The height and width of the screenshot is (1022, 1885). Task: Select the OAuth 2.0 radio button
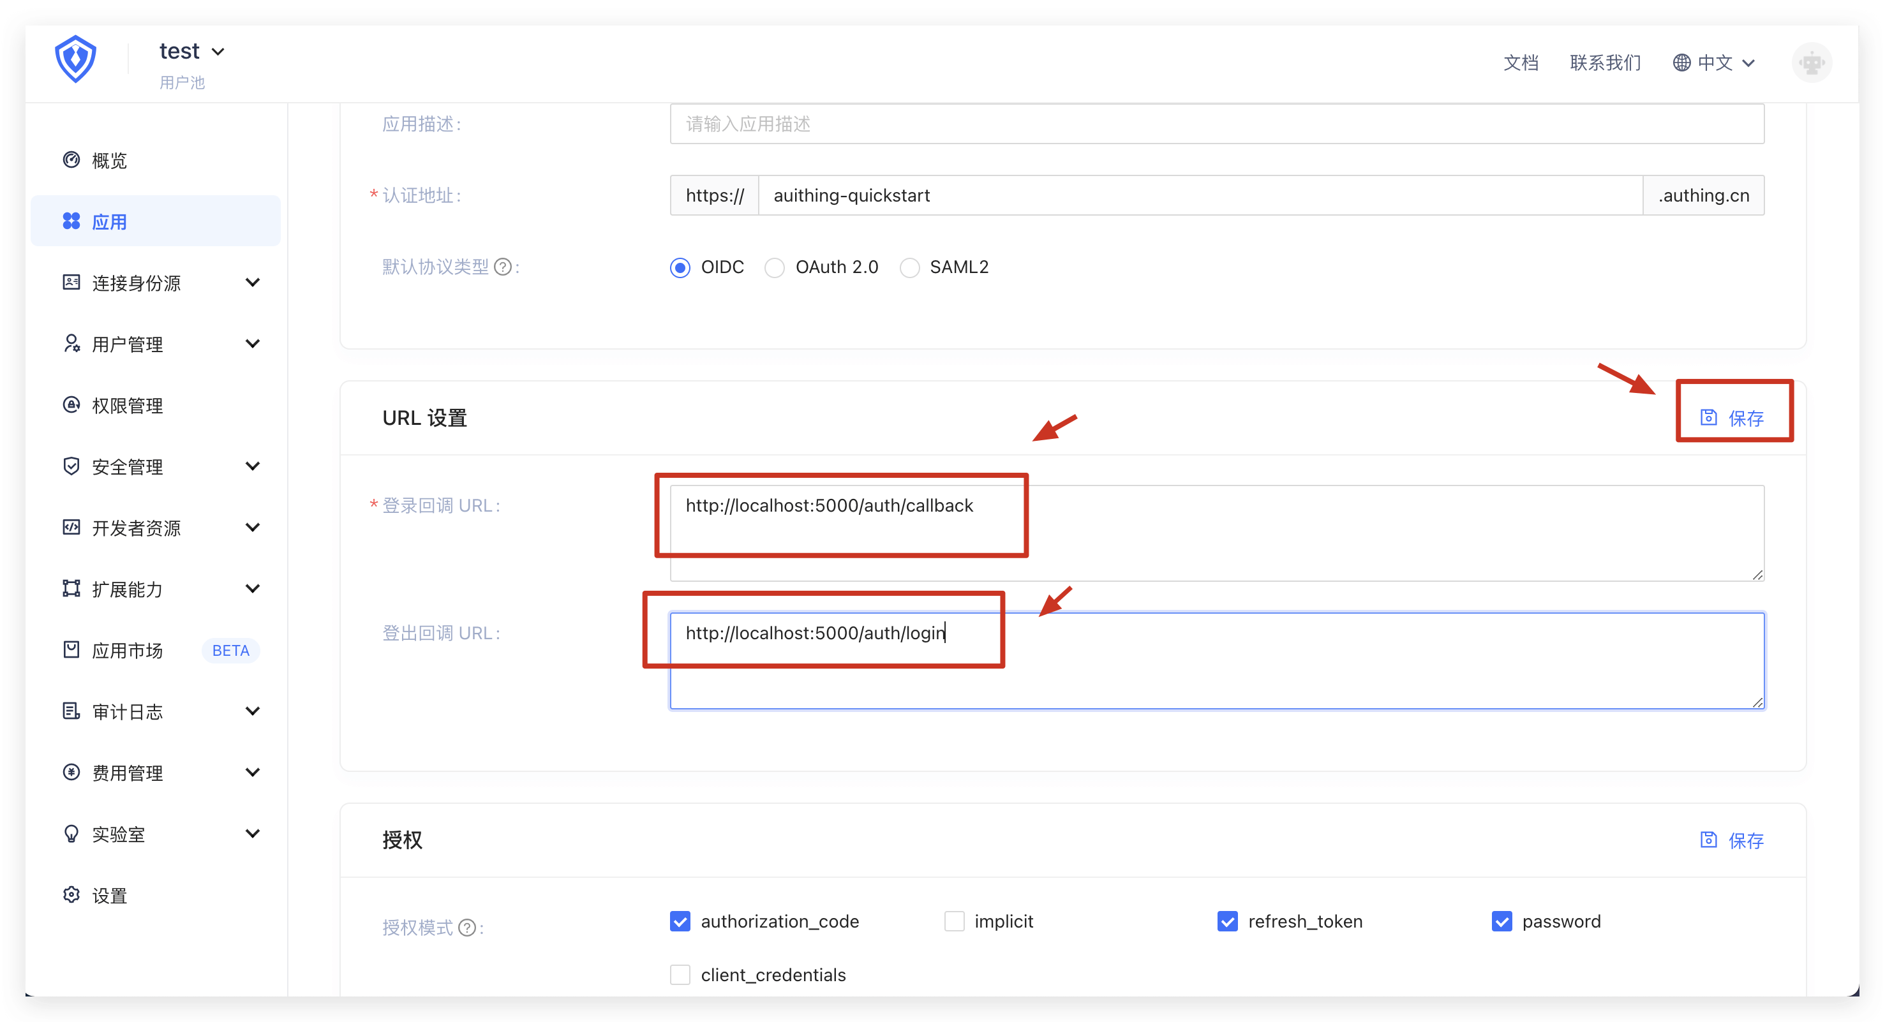(774, 268)
